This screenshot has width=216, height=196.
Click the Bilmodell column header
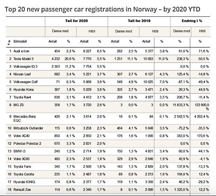20,42
